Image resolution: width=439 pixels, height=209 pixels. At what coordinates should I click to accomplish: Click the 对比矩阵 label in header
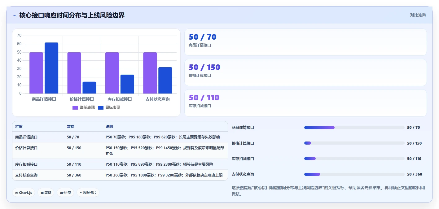[x=418, y=15]
